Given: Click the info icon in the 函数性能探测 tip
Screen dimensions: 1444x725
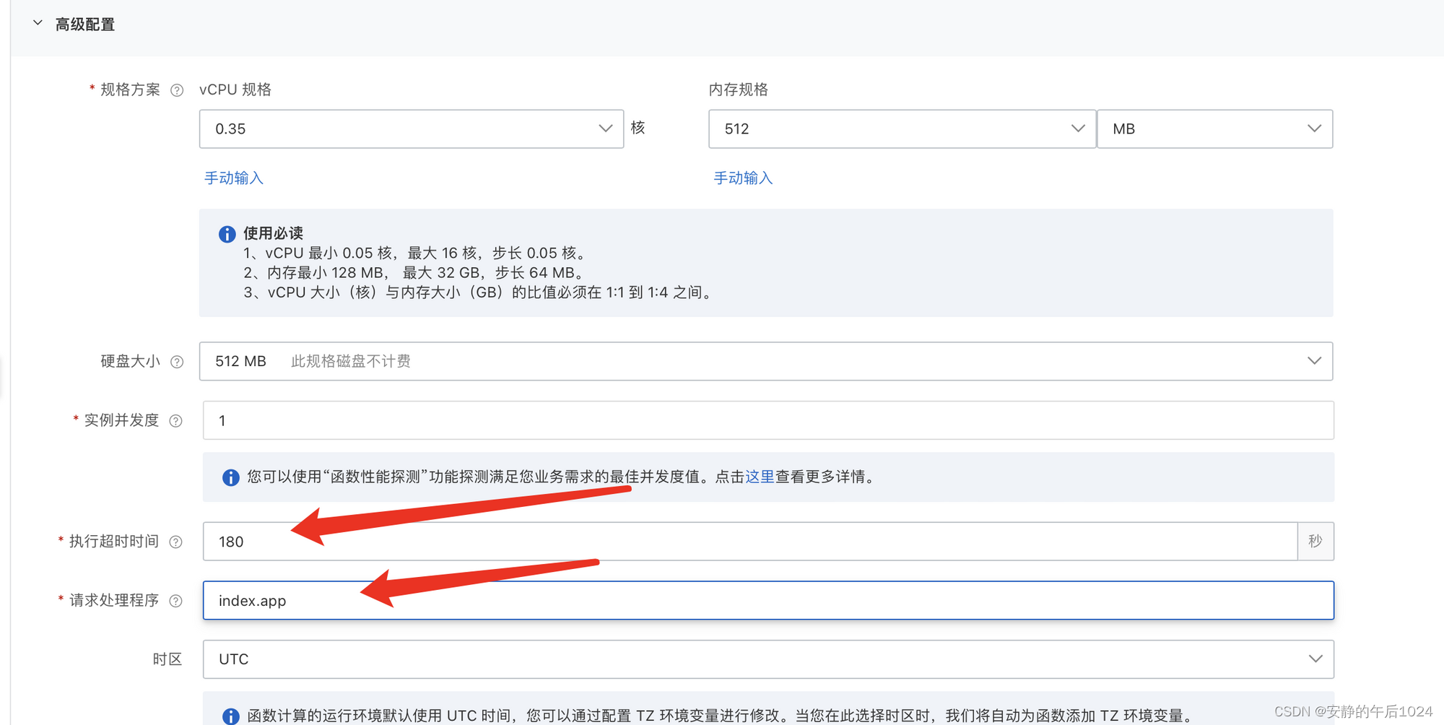Looking at the screenshot, I should pos(230,477).
